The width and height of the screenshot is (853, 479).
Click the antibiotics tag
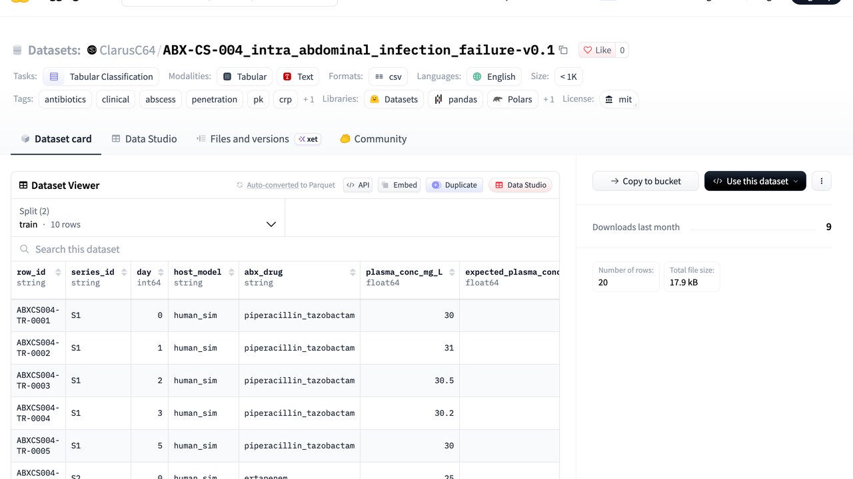coord(65,99)
